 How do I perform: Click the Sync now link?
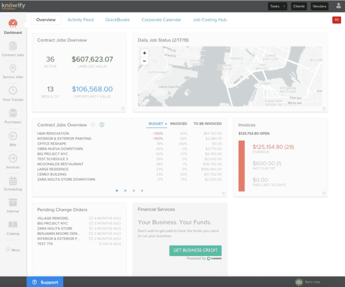click(312, 282)
